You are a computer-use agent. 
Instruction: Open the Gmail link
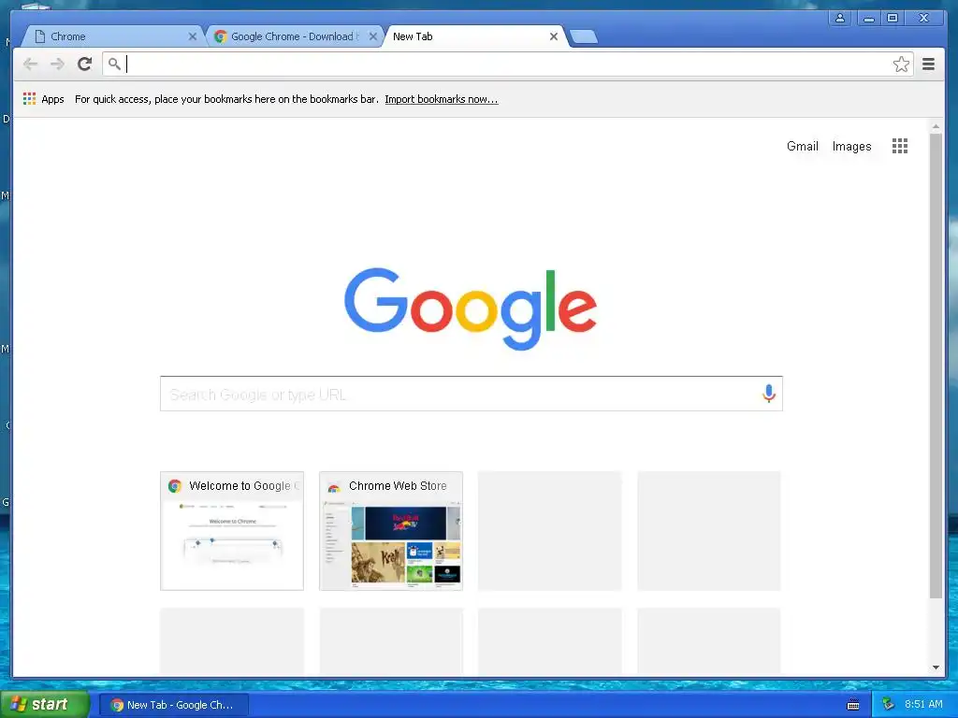click(x=802, y=146)
